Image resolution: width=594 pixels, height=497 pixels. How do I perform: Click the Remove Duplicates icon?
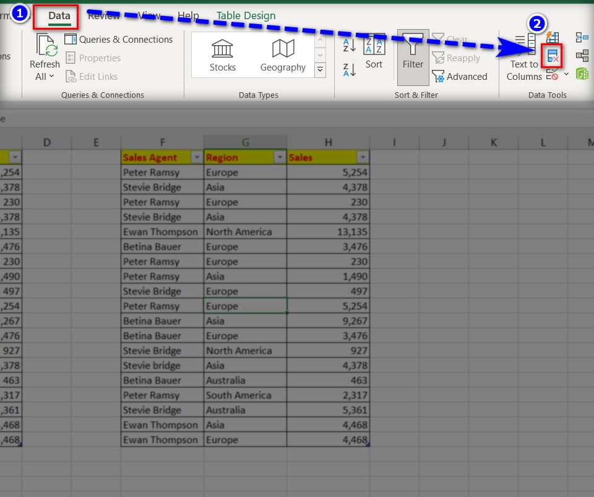tap(553, 56)
